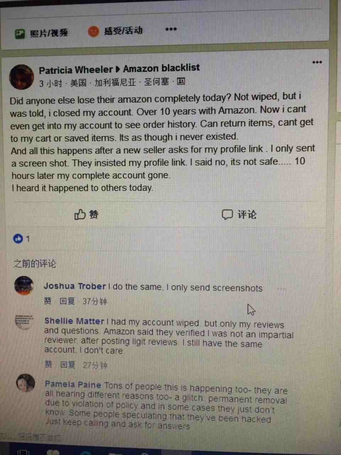
Task: Open Joshua Trober's profile name
Action: 75,286
